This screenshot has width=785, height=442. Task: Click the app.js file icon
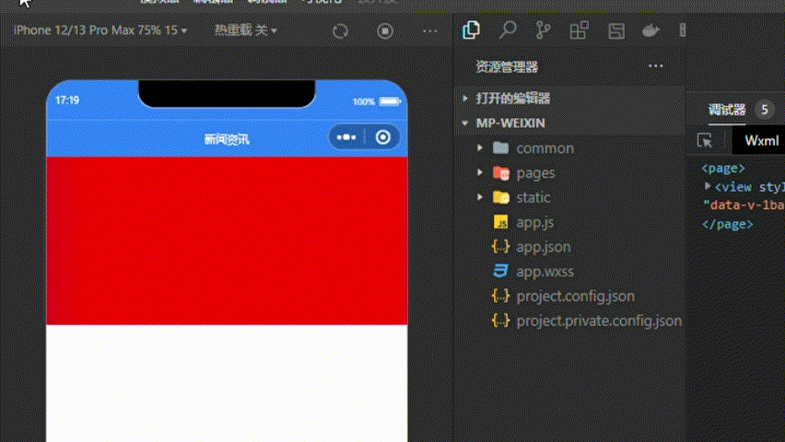(500, 222)
